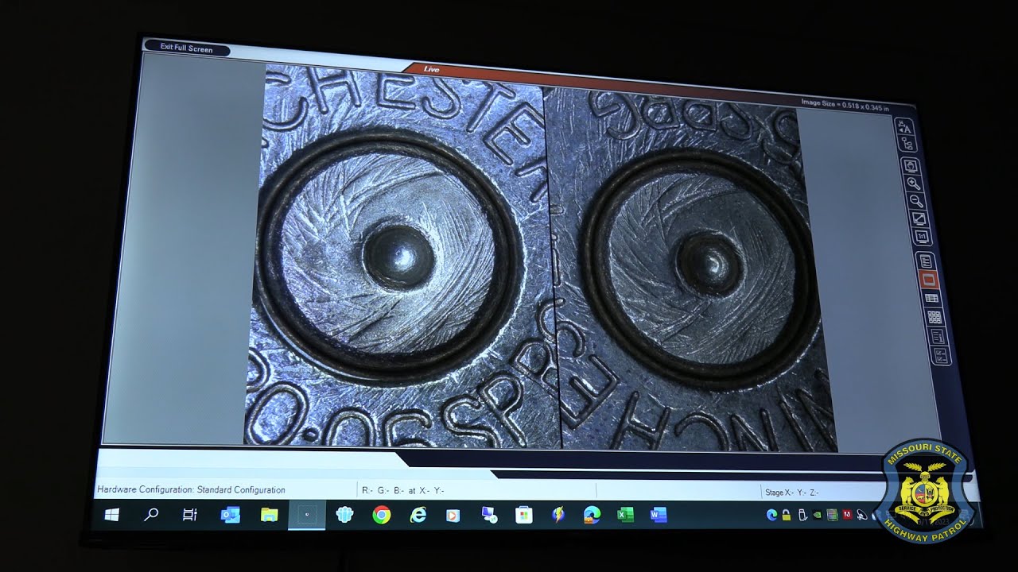Open Outlook from the taskbar

[x=230, y=516]
